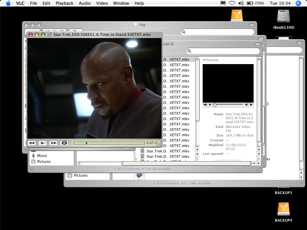Click the file list scroll up arrow
This screenshot has width=307, height=230.
pyautogui.click(x=197, y=149)
